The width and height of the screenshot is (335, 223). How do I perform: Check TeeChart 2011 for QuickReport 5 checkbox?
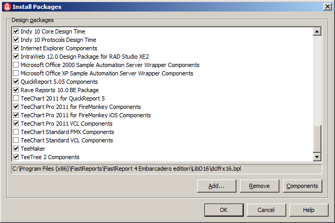coord(16,98)
